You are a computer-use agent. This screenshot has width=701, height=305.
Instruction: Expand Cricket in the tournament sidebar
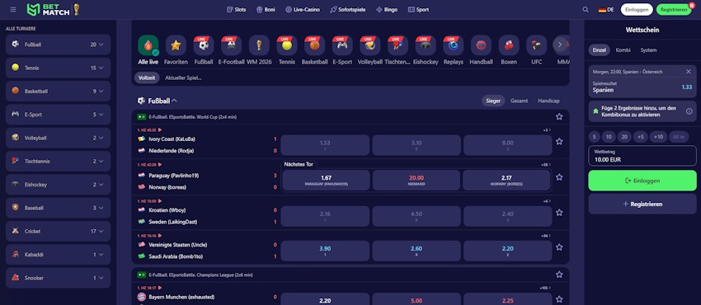(x=58, y=232)
